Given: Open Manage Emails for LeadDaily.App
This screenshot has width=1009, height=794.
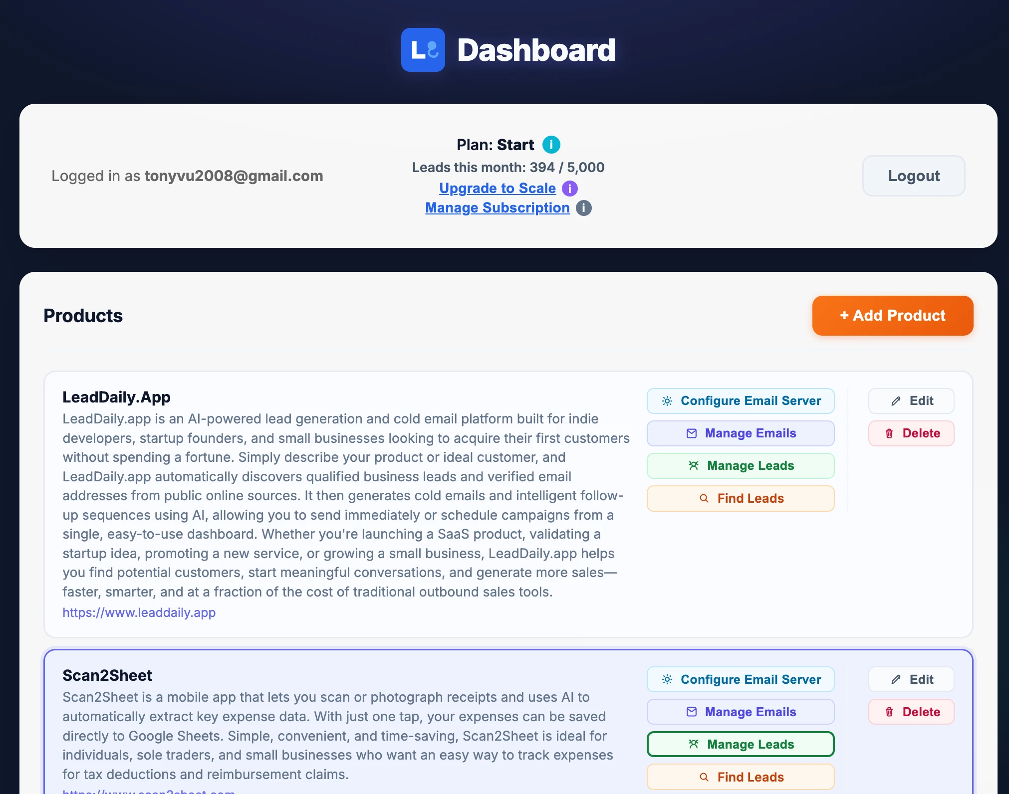Looking at the screenshot, I should [741, 433].
